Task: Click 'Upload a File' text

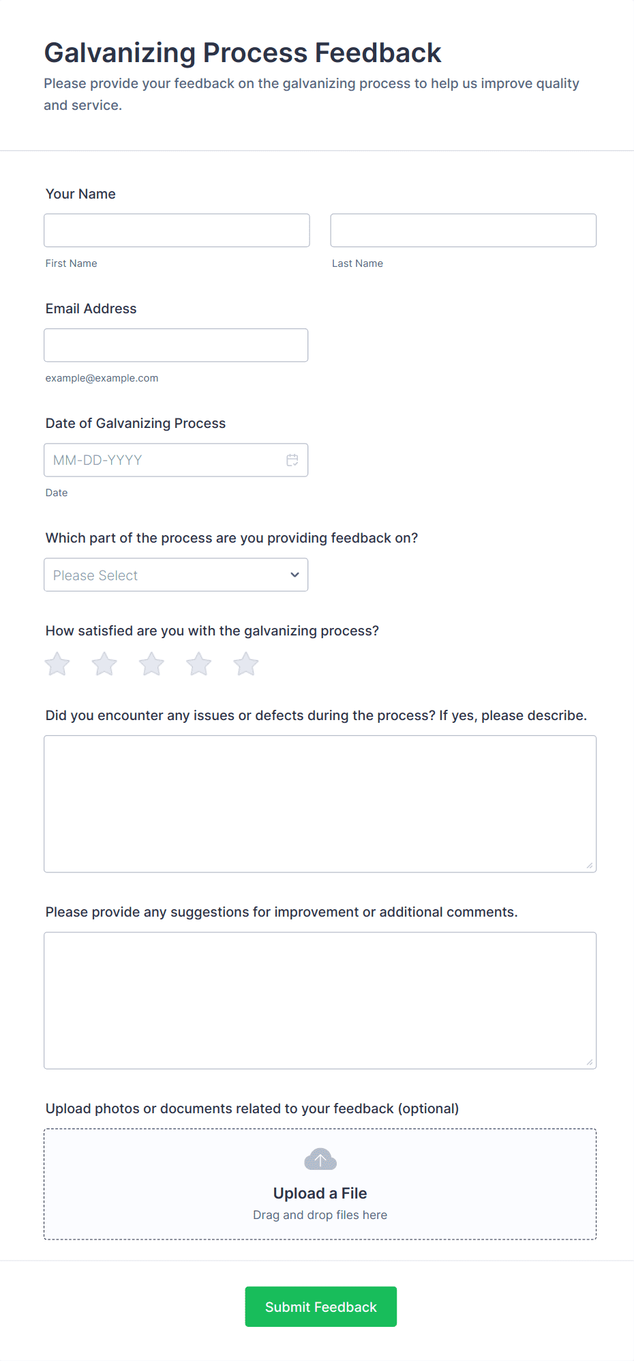Action: [x=320, y=1193]
